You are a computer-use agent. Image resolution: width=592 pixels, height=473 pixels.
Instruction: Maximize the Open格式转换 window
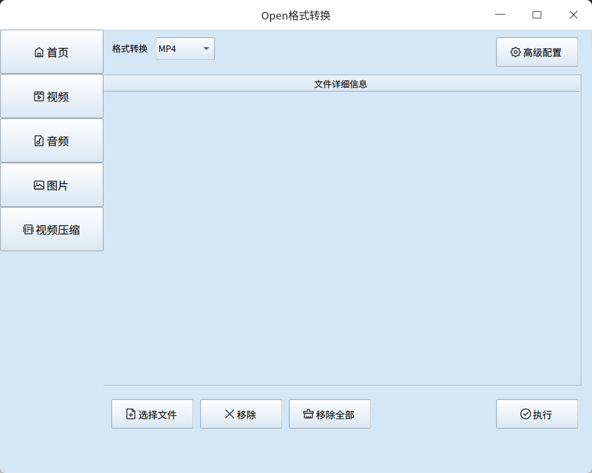tap(537, 15)
